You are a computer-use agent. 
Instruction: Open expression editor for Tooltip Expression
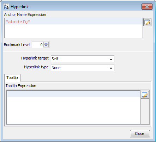[145, 95]
